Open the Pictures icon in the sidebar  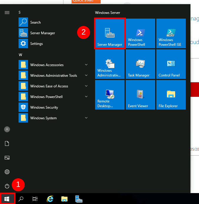tap(7, 158)
